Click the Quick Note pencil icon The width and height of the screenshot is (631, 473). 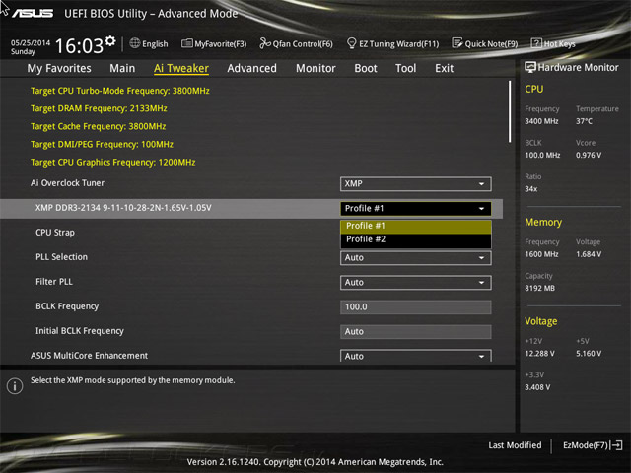pyautogui.click(x=457, y=43)
